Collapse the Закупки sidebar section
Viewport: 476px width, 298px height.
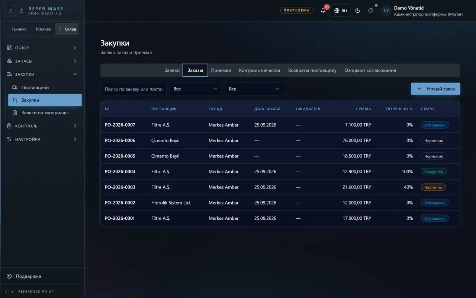pyautogui.click(x=42, y=74)
